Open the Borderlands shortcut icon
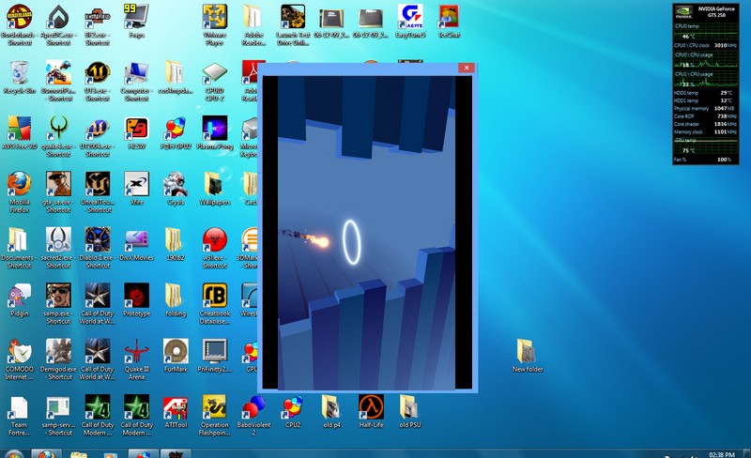751x458 pixels. [x=19, y=17]
